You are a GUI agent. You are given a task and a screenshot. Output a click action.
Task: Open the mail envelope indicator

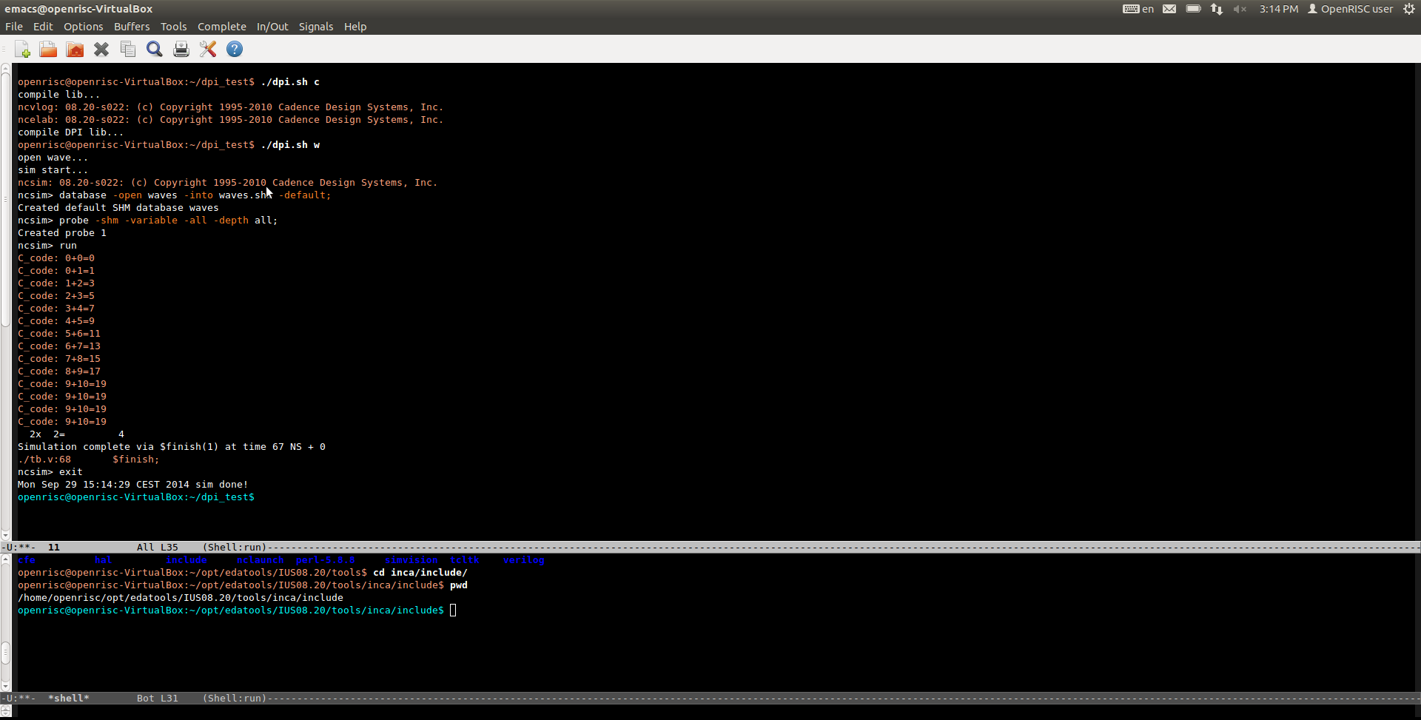click(1169, 9)
